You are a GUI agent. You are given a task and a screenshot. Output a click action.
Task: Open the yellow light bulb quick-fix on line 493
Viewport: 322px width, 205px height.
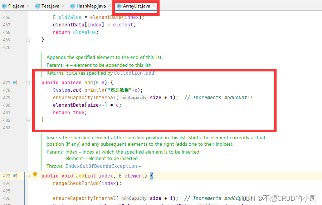click(35, 175)
